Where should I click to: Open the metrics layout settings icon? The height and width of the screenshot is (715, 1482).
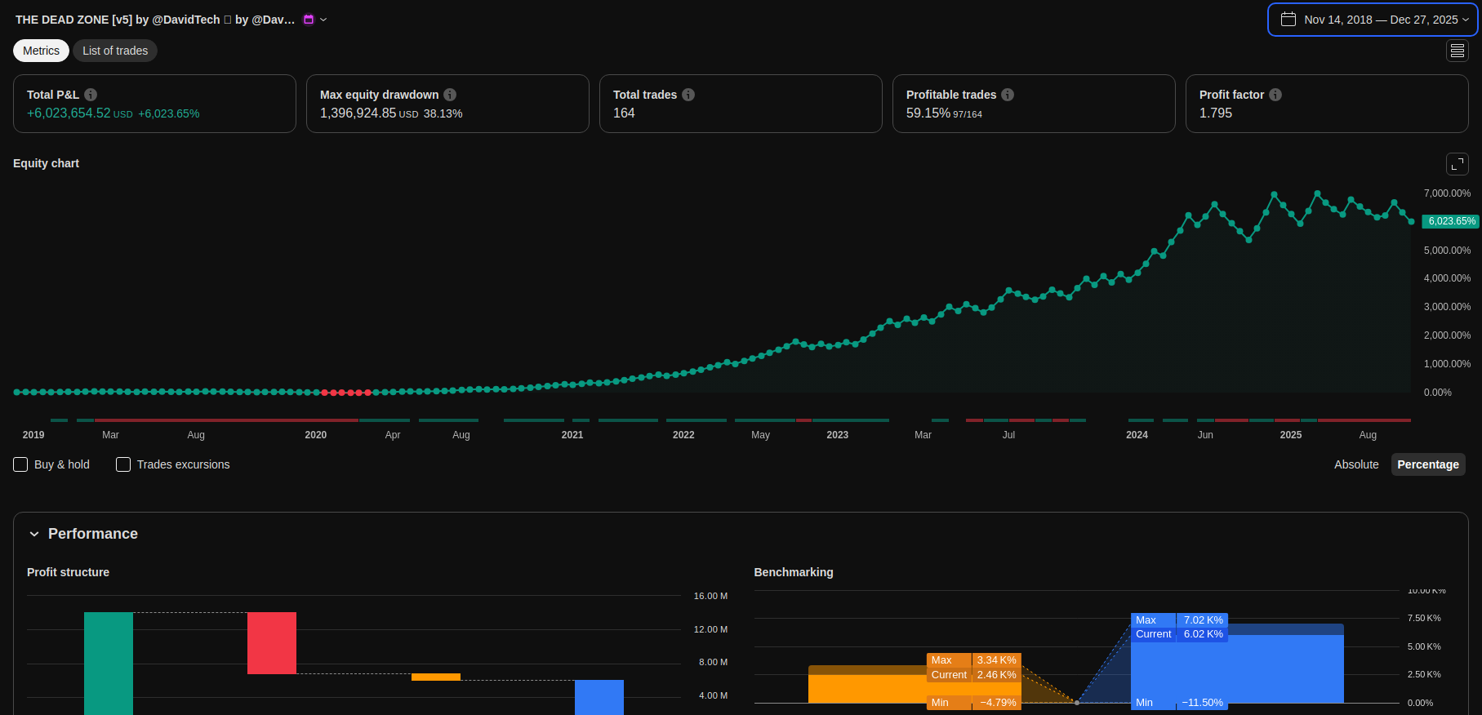coord(1457,51)
